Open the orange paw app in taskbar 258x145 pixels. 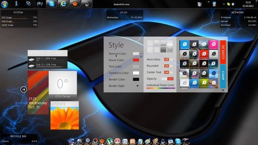75,4
